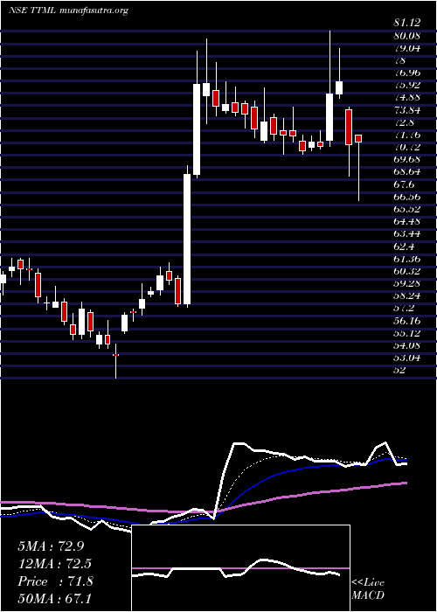Click the 5MA : 72.9 value
The height and width of the screenshot is (612, 437).
[51, 546]
